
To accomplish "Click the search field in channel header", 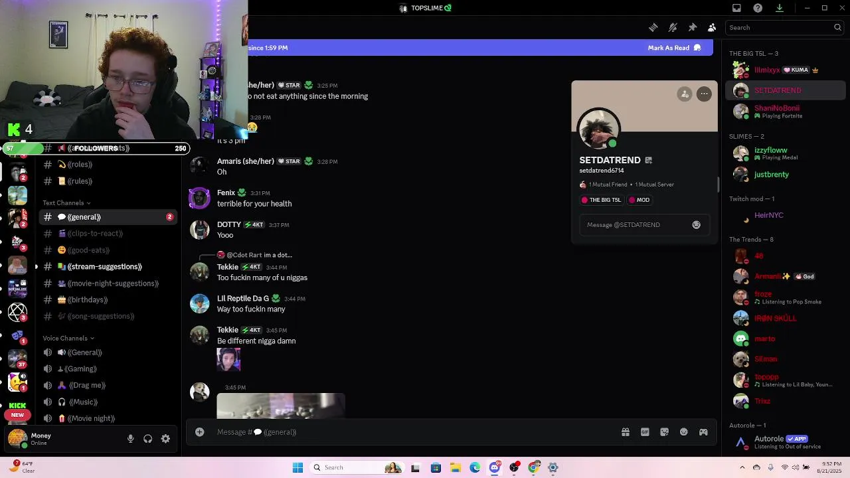I will [x=785, y=27].
